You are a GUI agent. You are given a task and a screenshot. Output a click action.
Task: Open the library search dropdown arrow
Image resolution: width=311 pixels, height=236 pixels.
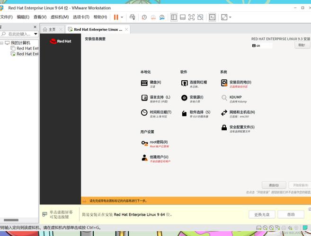(x=36, y=34)
